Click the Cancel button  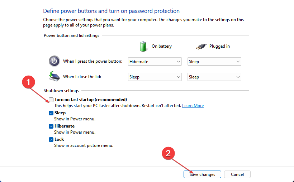click(237, 174)
